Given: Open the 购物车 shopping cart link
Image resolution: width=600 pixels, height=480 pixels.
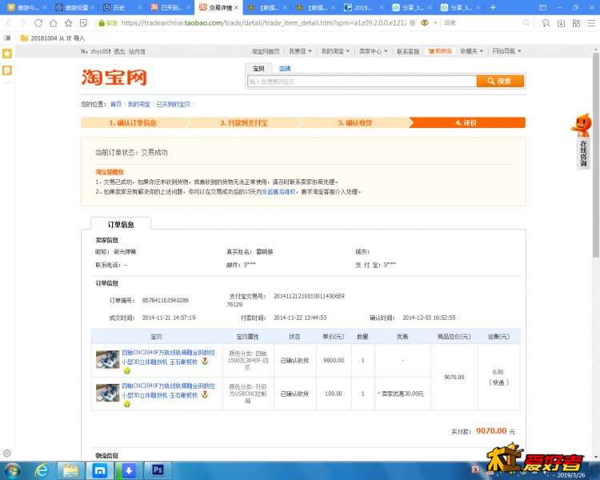Looking at the screenshot, I should [x=440, y=51].
